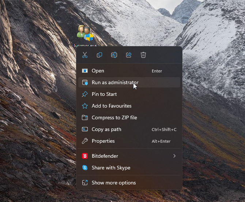The image size is (245, 202).
Task: Choose Pin to Start
Action: 104,94
